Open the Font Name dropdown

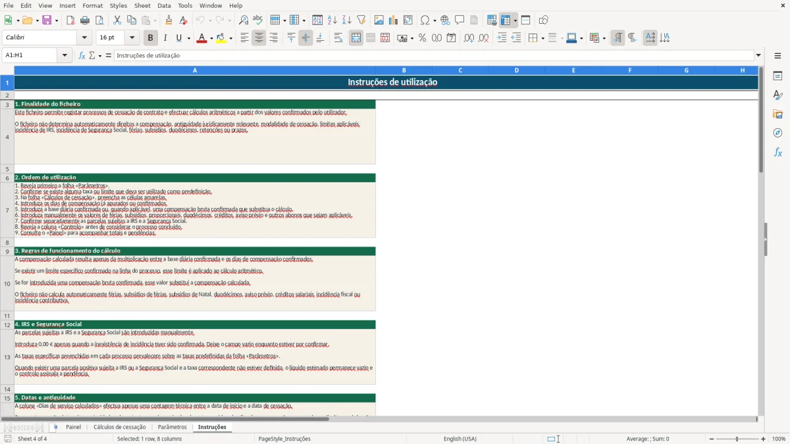point(84,38)
